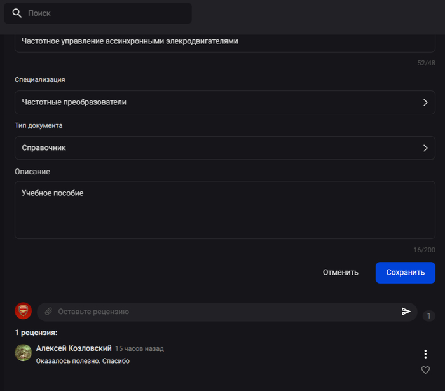Send the review with the arrow icon
The width and height of the screenshot is (445, 391).
coord(406,312)
